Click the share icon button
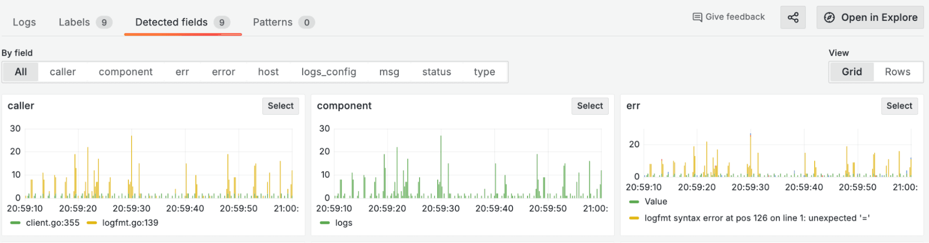929x243 pixels. point(793,18)
